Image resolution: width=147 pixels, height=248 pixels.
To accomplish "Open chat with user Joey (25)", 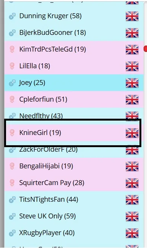I will (74, 83).
